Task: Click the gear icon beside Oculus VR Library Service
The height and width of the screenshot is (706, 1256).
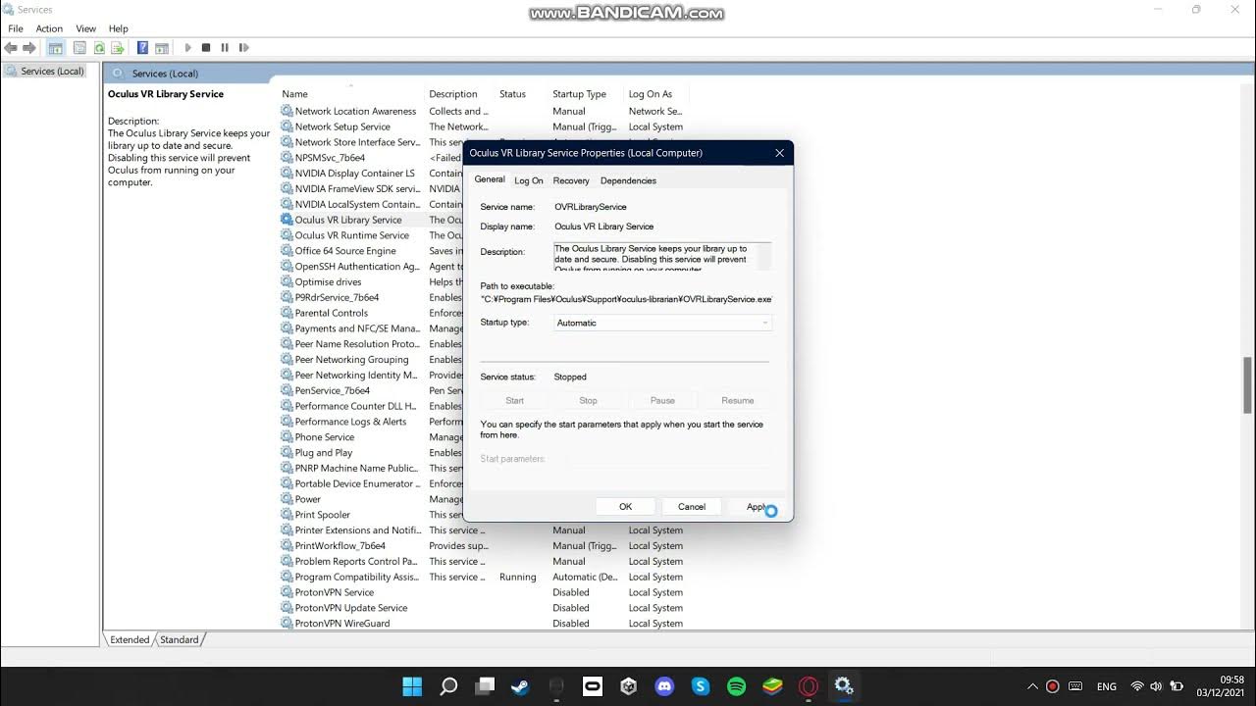Action: pos(287,220)
